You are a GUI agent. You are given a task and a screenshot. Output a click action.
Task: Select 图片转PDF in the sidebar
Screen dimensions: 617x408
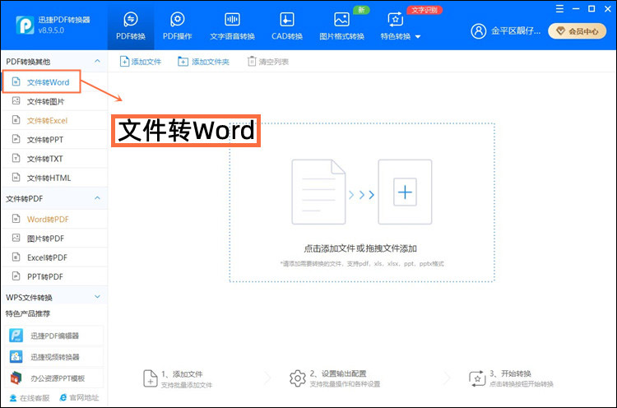pos(54,239)
